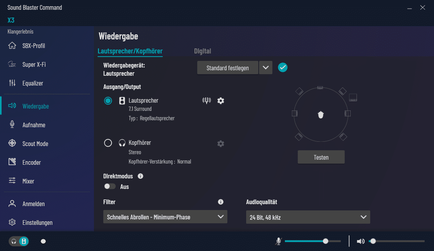Click the Testen button
This screenshot has width=434, height=251.
[x=321, y=157]
